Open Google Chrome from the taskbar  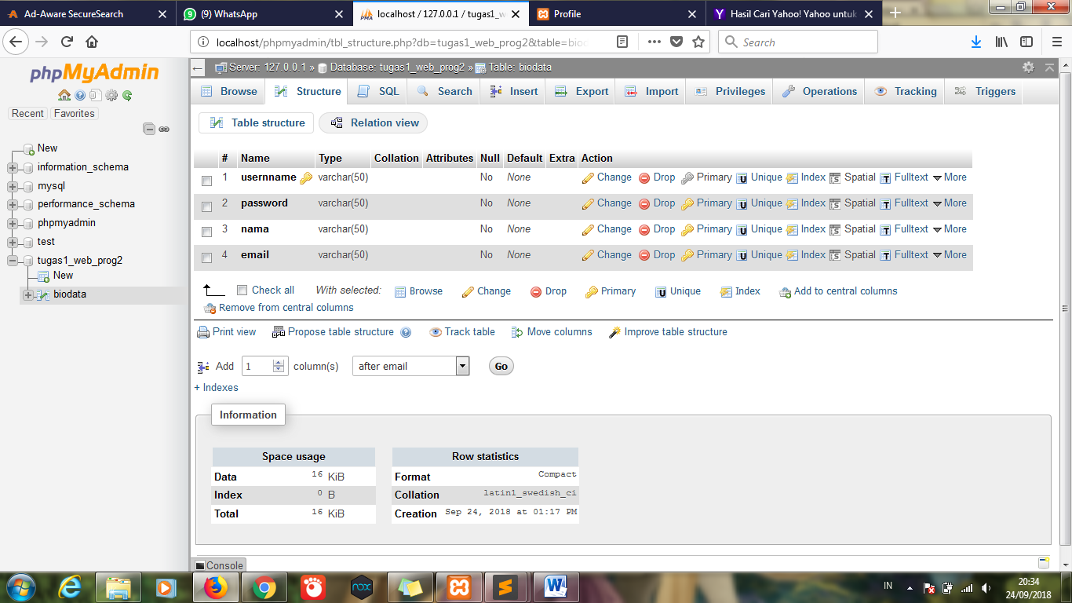[264, 587]
